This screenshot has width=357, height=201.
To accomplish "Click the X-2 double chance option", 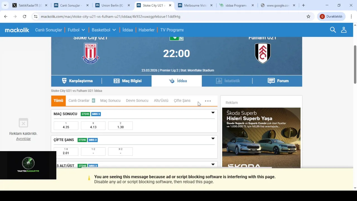I will pyautogui.click(x=120, y=151).
